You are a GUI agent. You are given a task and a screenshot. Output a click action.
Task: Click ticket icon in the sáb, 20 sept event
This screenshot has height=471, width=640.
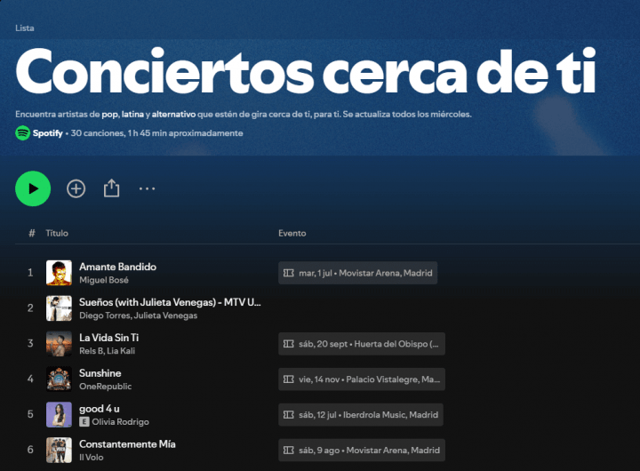coord(289,344)
